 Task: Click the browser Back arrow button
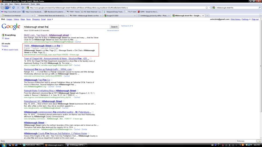click(x=3, y=8)
